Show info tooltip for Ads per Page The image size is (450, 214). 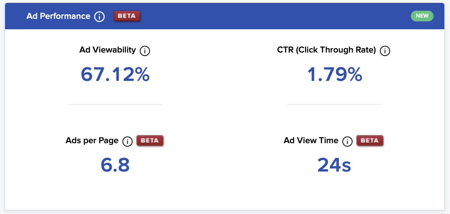pos(127,142)
